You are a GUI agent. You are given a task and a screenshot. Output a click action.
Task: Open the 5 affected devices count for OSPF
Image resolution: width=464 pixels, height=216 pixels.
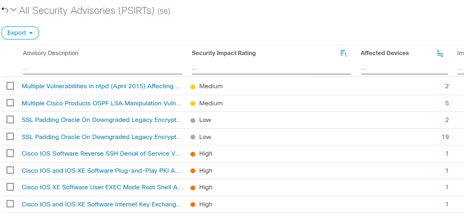click(446, 103)
